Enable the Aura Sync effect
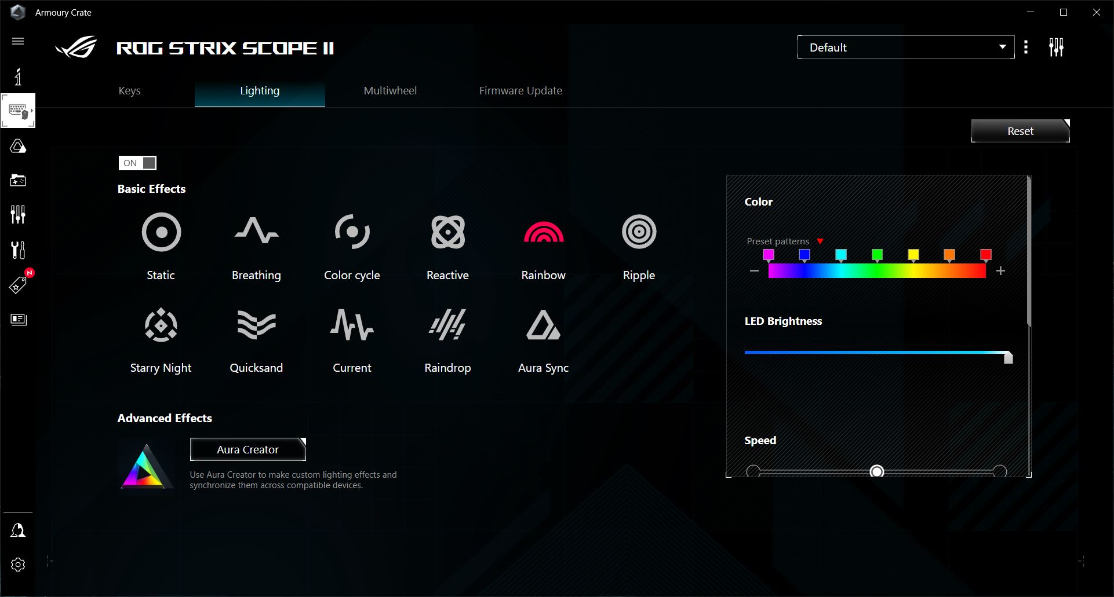The height and width of the screenshot is (597, 1114). click(x=543, y=325)
